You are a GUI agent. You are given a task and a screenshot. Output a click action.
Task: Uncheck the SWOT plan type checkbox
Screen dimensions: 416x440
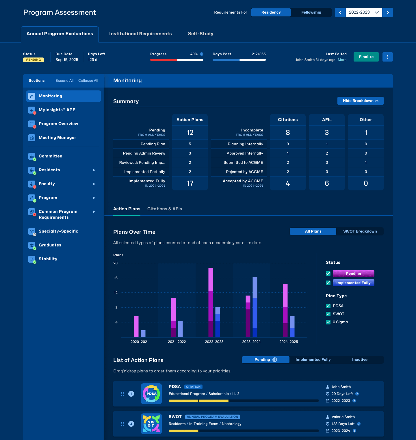[x=328, y=314]
